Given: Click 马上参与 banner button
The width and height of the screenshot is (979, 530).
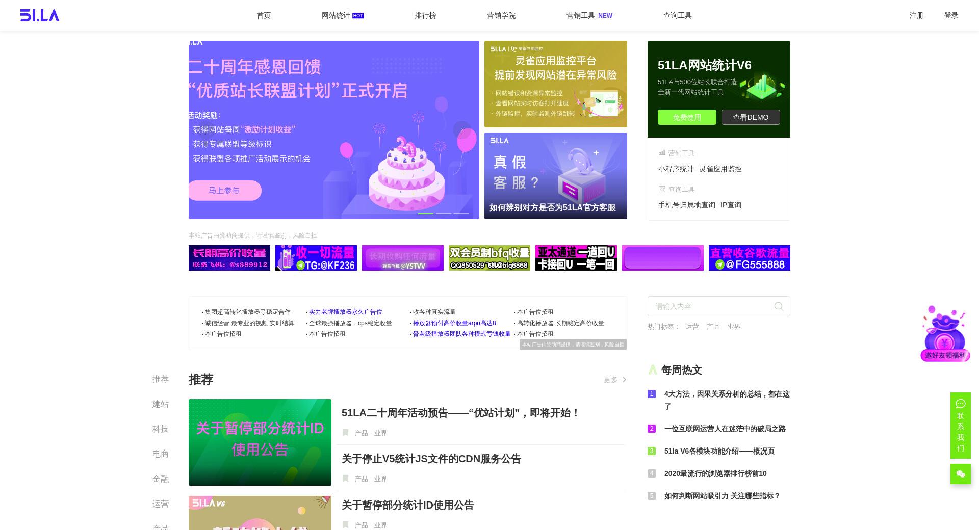Looking at the screenshot, I should (x=224, y=191).
